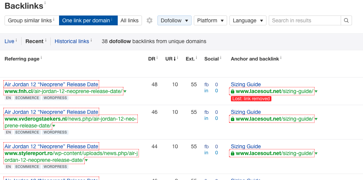The width and height of the screenshot is (363, 180).
Task: Open lacesout.net sizing-guide URL in fnh.cl row
Action: 274,92
